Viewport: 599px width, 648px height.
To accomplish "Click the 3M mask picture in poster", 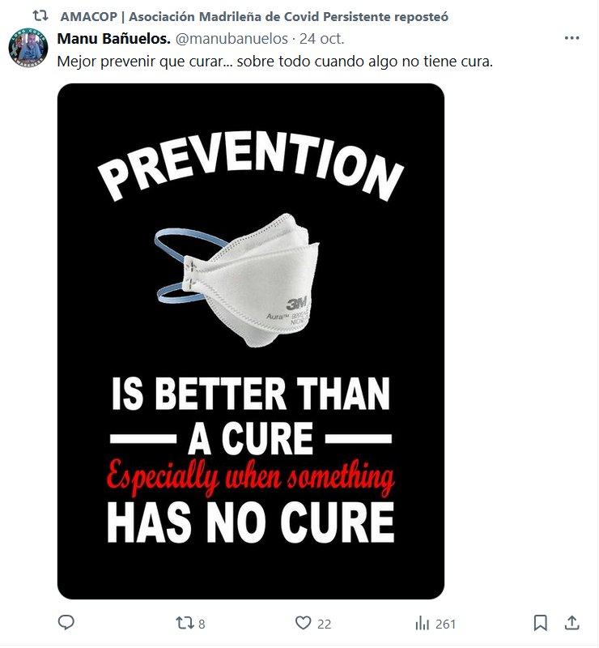I will point(237,280).
